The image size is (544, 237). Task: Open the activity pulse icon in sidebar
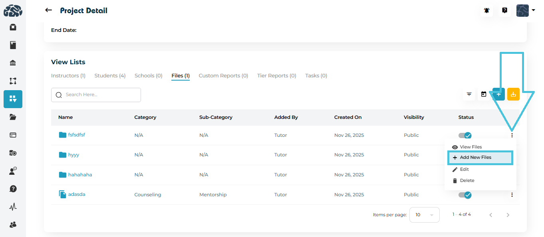coord(13,207)
